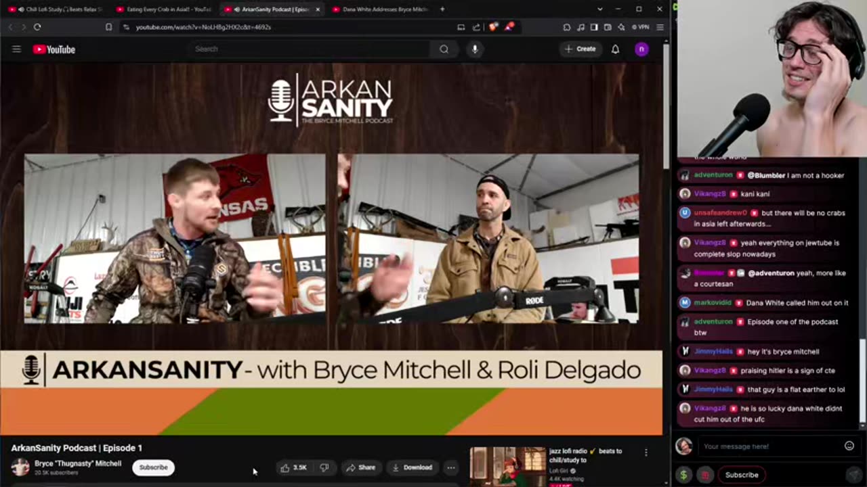Open the YouTube notifications bell
The width and height of the screenshot is (867, 487).
coord(615,49)
